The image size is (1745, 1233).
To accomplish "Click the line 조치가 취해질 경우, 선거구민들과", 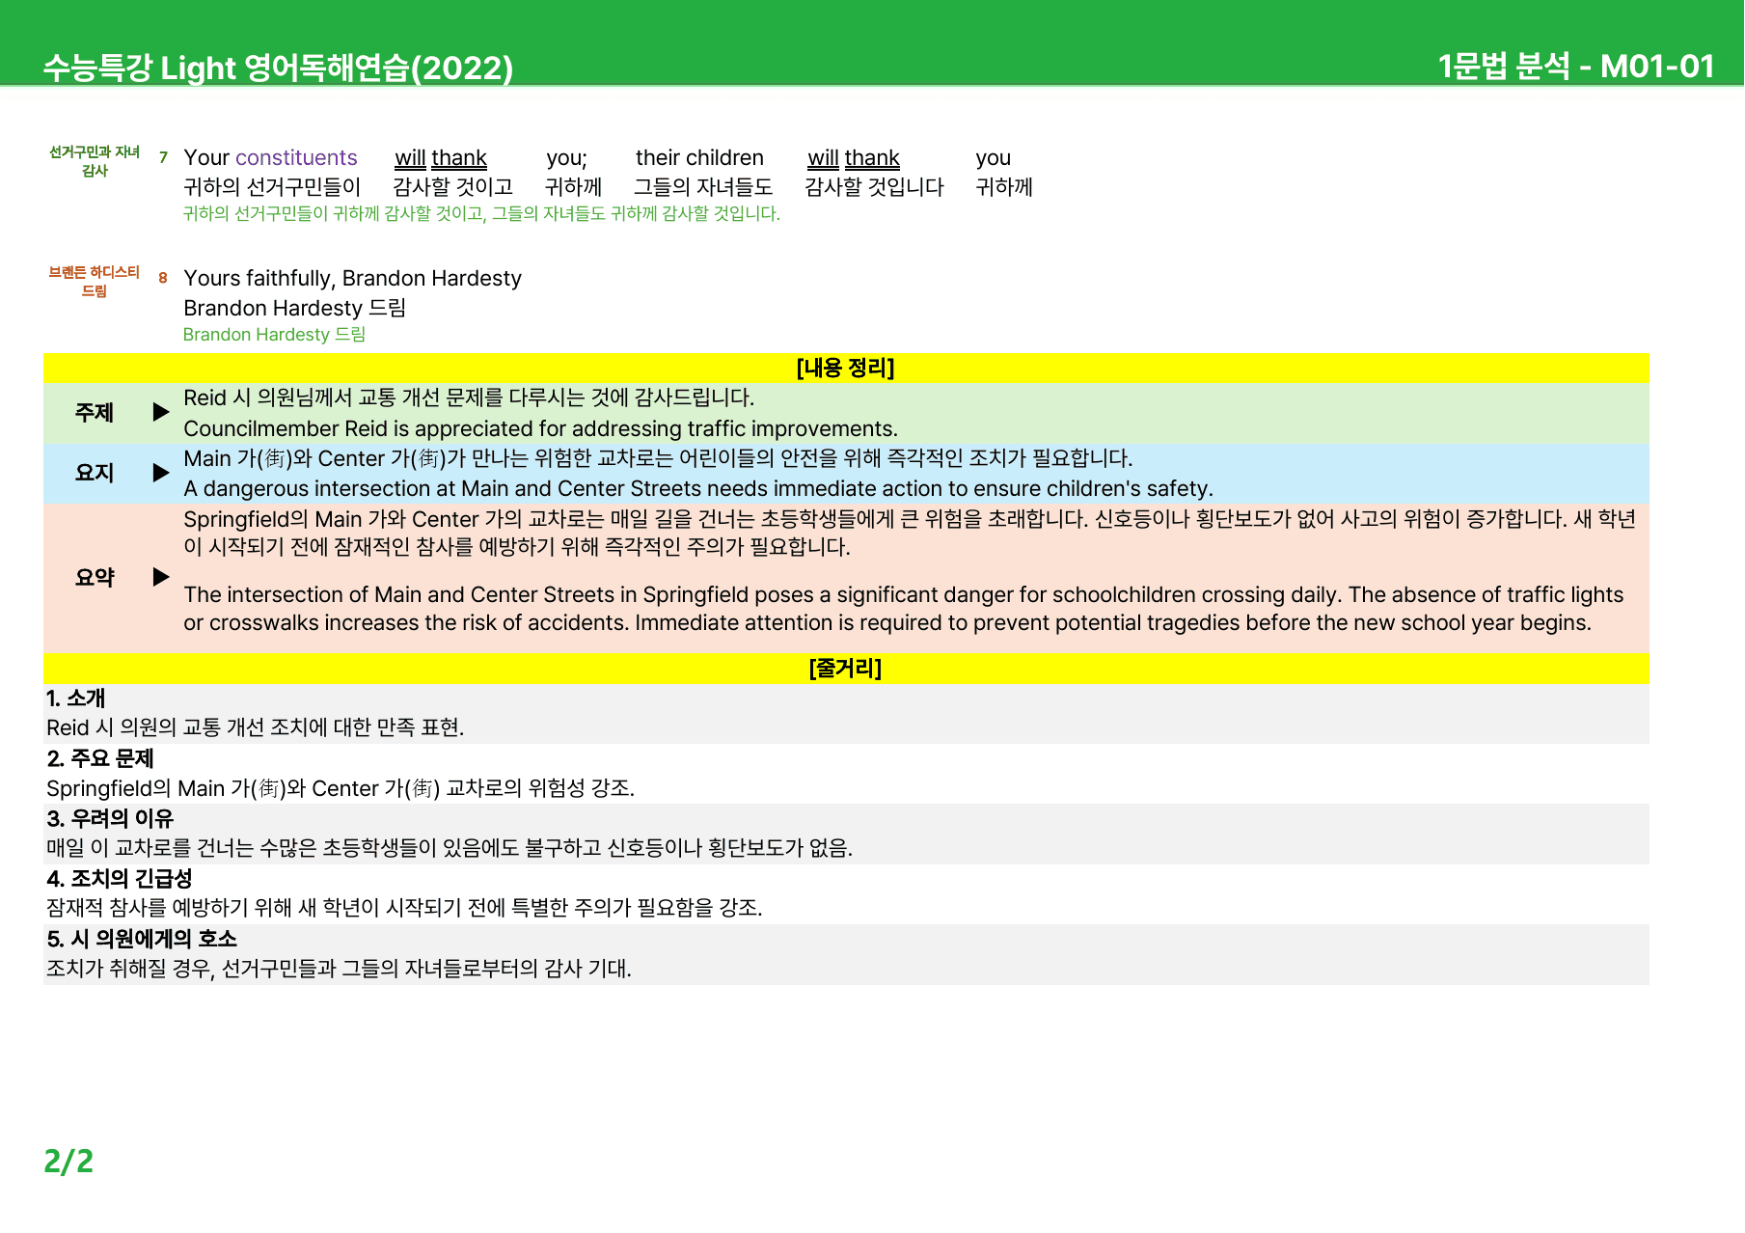I will [x=339, y=969].
